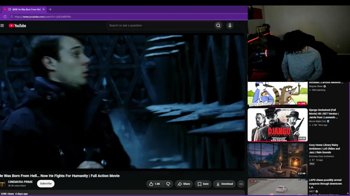
Task: Reload the page with the refresh icon
Action: coord(5,17)
